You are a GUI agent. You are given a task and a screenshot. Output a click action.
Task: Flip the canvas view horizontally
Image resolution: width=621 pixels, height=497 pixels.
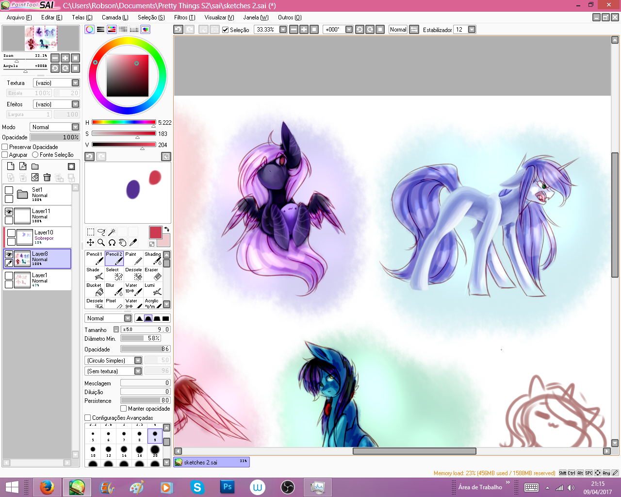414,30
